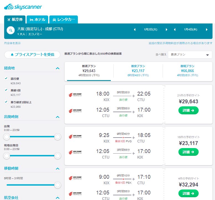Screen dimensions: 215x200
Task: Open the 並べ替え 最適プラン sort dropdown
Action: [190, 55]
